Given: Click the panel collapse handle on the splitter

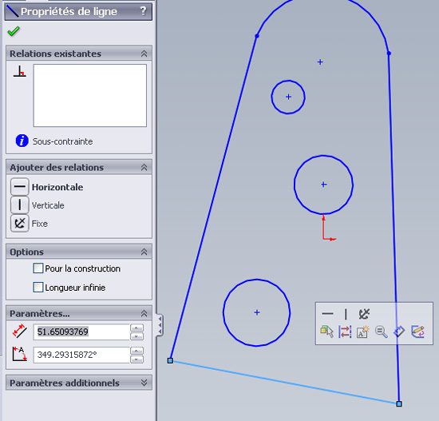Looking at the screenshot, I should (x=160, y=325).
